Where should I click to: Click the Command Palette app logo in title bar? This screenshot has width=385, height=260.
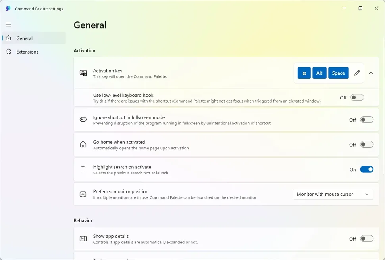[x=8, y=8]
